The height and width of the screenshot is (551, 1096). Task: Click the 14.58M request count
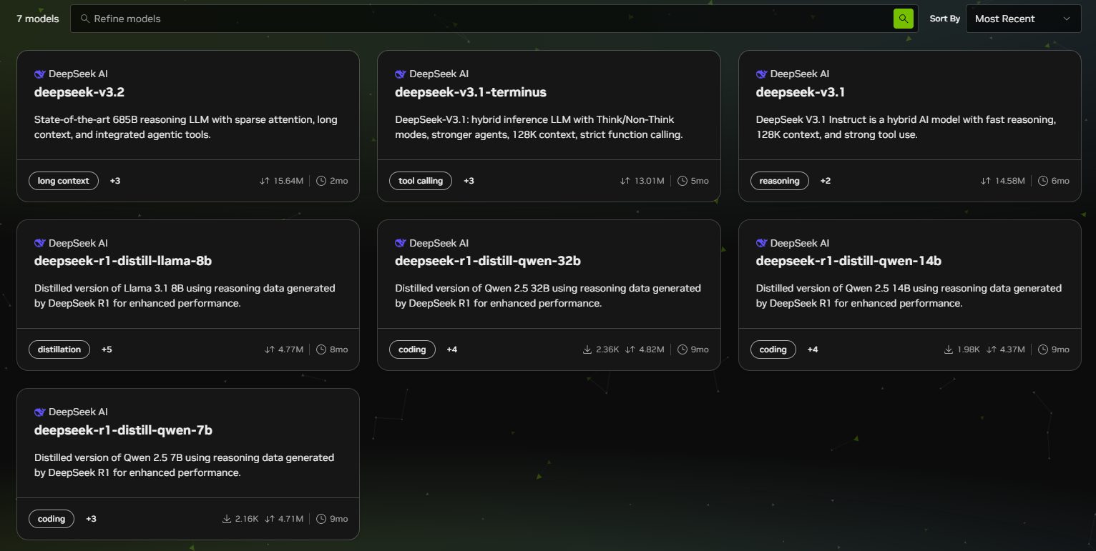click(1010, 181)
